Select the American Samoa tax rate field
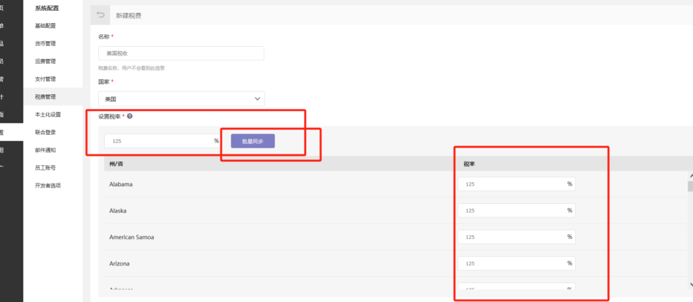 pyautogui.click(x=516, y=237)
